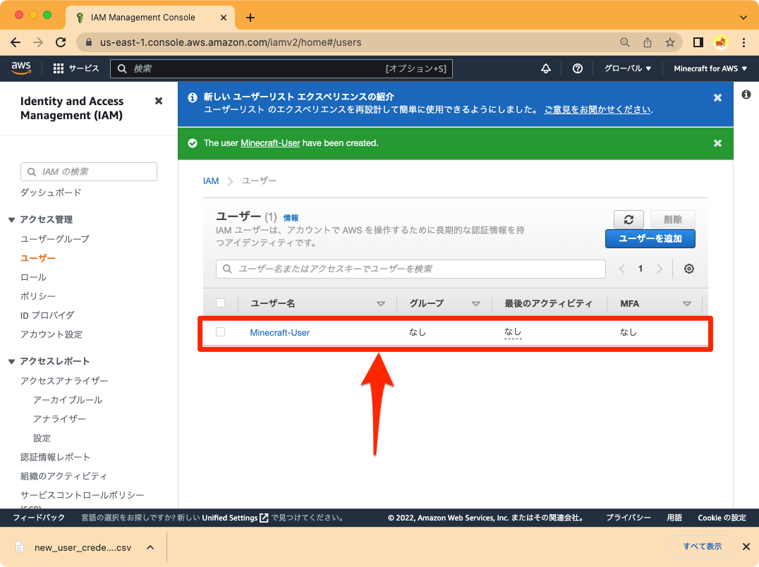Click the AWS logo icon

[21, 68]
